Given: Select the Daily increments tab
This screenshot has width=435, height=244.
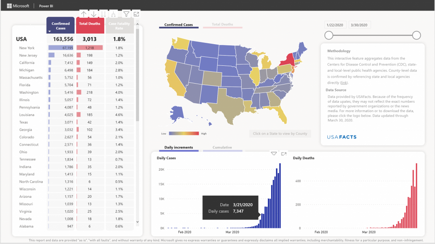Looking at the screenshot, I should click(x=178, y=147).
